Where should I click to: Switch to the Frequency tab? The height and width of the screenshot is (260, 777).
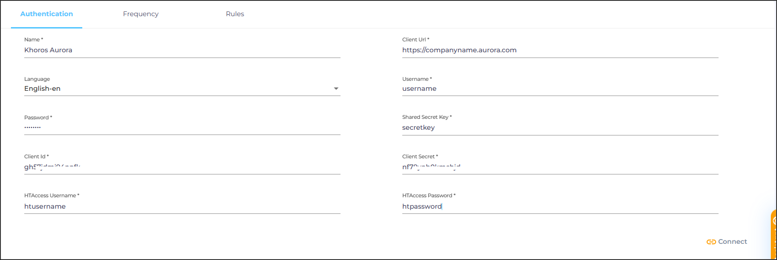click(141, 14)
